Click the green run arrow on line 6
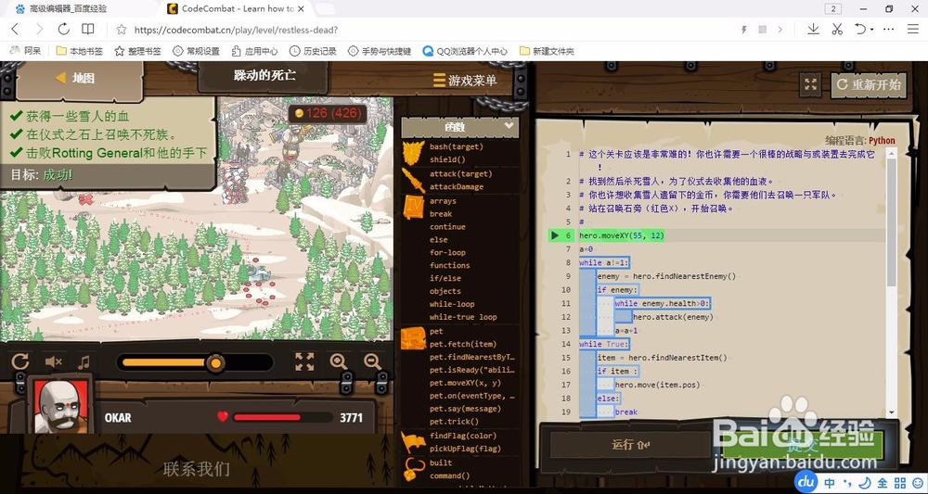 click(x=555, y=235)
